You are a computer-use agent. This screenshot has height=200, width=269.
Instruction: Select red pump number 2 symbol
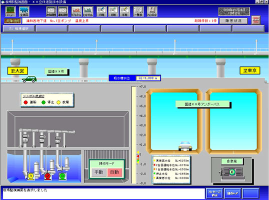48,176
